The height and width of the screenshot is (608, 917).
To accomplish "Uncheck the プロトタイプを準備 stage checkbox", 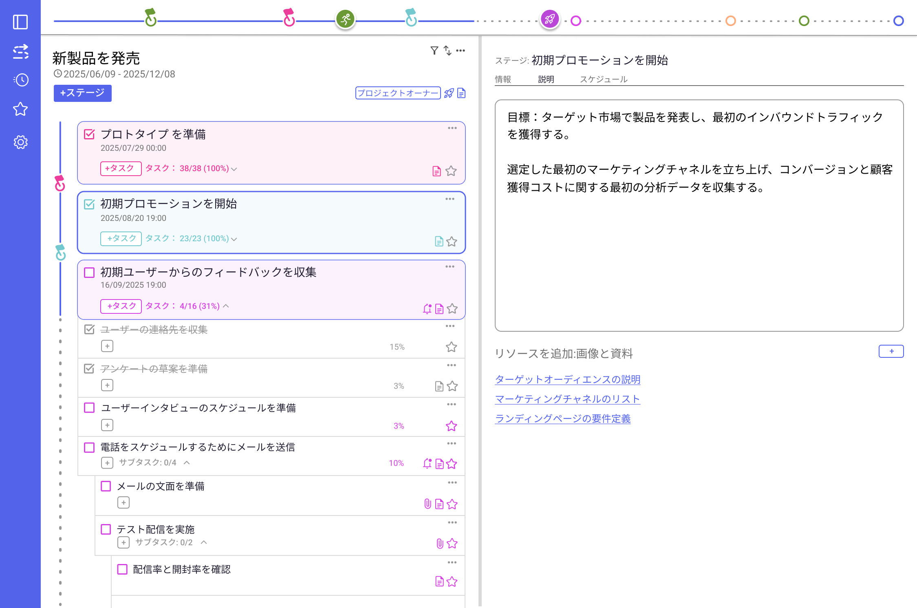I will pos(89,134).
